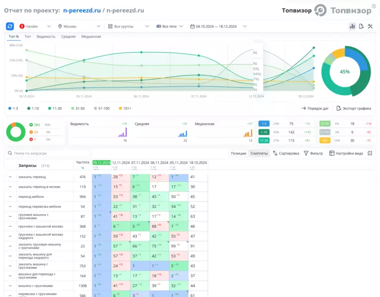Toggle the 31-50 chart legend series
The width and height of the screenshot is (380, 297).
(x=78, y=108)
